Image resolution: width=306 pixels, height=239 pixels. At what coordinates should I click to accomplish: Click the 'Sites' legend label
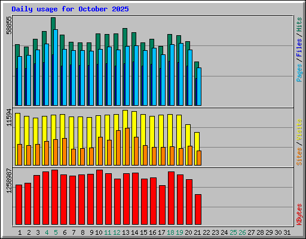pos(299,157)
